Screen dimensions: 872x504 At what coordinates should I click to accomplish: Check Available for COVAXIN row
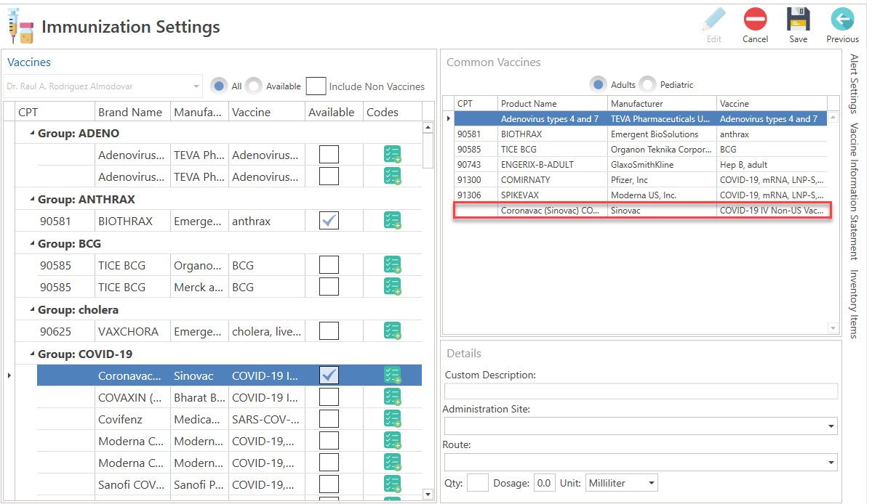(329, 397)
